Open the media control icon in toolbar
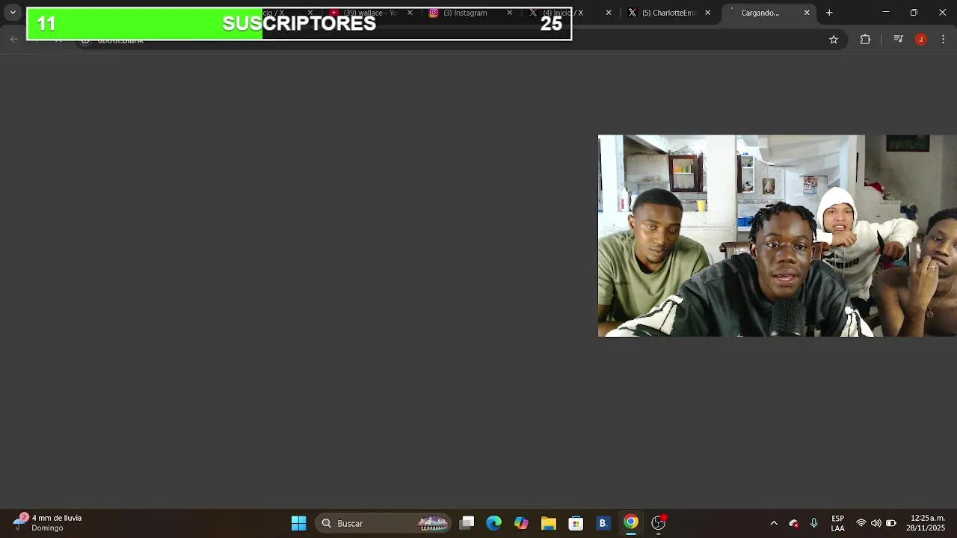This screenshot has width=957, height=538. point(899,40)
